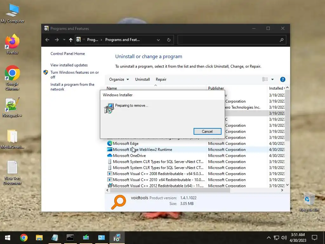
Task: Open recent locations dropdown
Action: click(x=64, y=40)
